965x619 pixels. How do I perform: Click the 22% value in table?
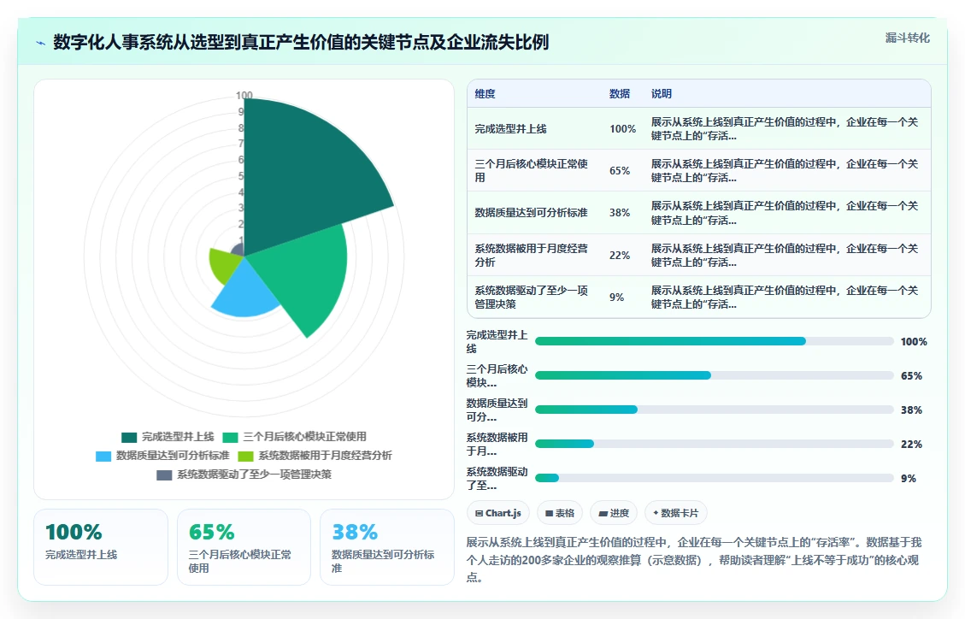[620, 255]
